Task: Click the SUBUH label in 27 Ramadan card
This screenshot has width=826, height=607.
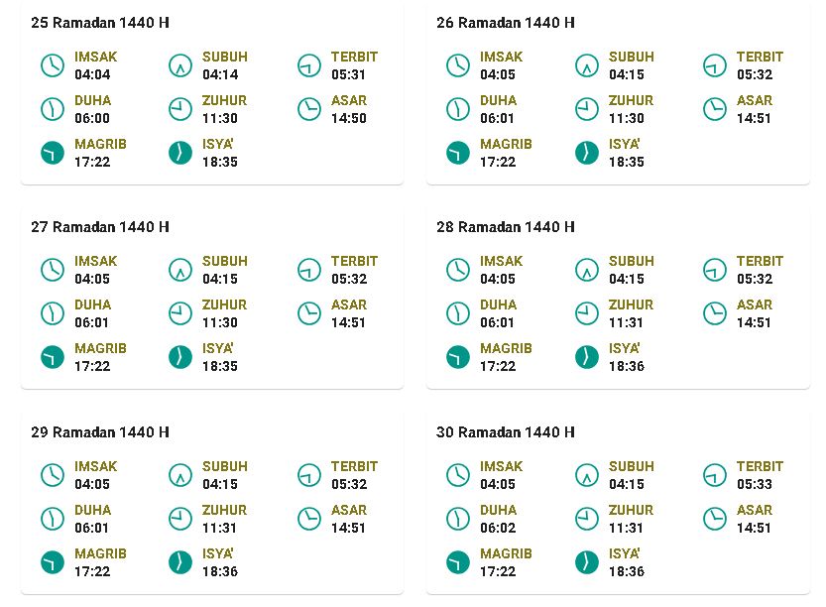Action: (x=225, y=262)
